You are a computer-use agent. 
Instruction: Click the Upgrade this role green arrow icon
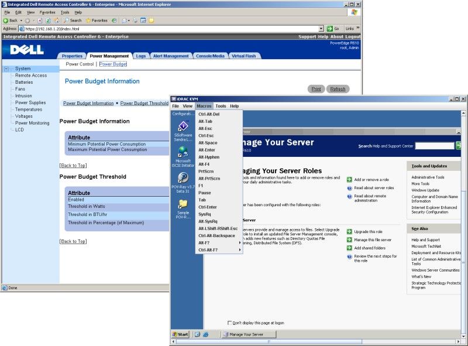tap(349, 232)
